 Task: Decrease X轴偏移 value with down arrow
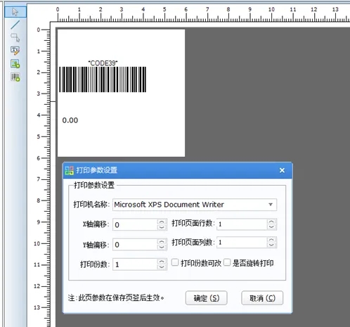pyautogui.click(x=162, y=227)
